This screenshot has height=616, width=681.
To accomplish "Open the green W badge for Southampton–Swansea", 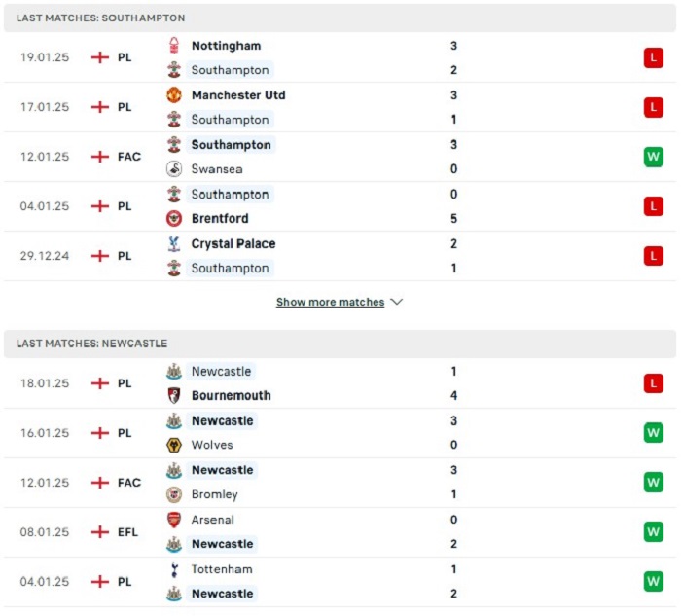I will (x=653, y=157).
